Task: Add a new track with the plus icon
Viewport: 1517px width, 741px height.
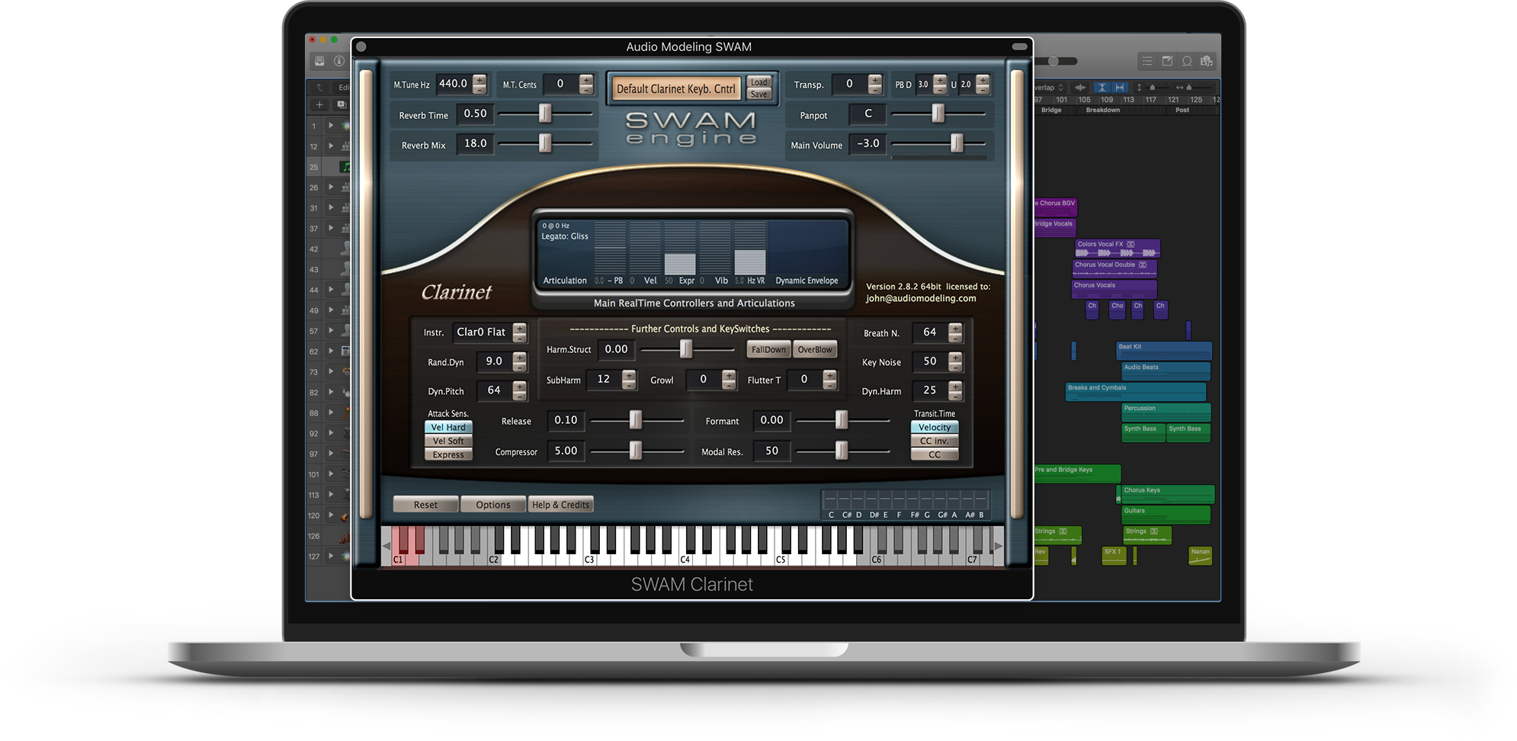Action: (320, 104)
